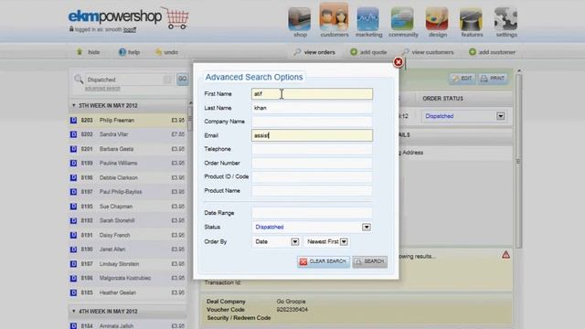Select order 8193 Sarah Stonehill
The image size is (585, 329).
[x=128, y=220]
